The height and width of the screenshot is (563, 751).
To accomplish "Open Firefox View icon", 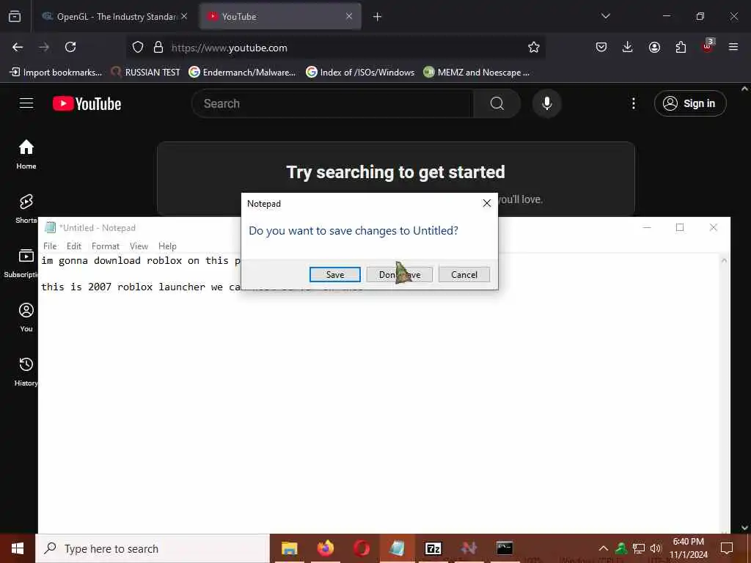I will tap(15, 16).
